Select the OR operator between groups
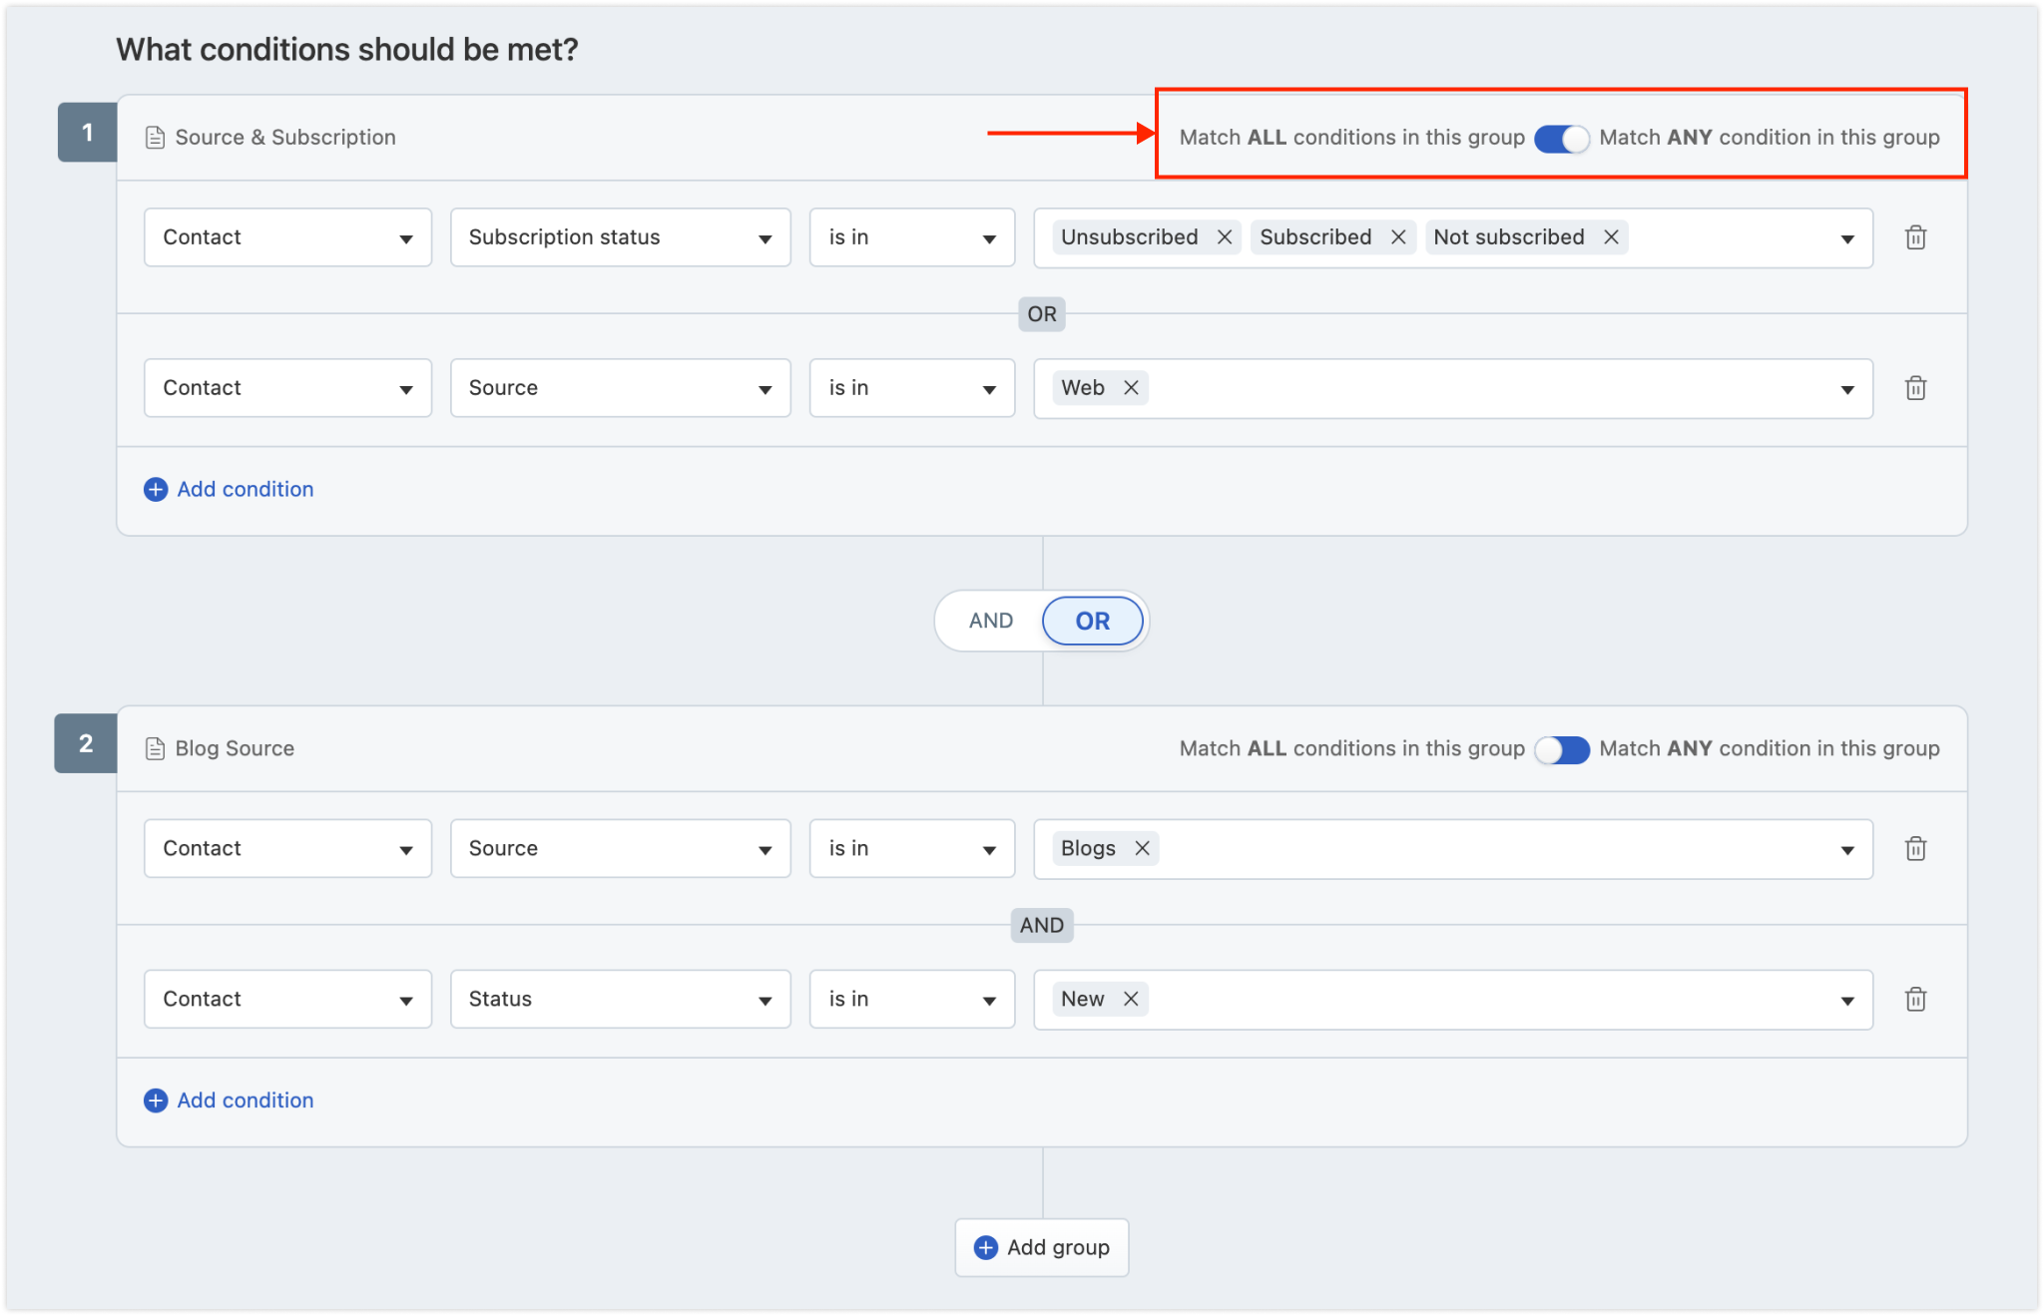2044x1316 pixels. pyautogui.click(x=1093, y=621)
